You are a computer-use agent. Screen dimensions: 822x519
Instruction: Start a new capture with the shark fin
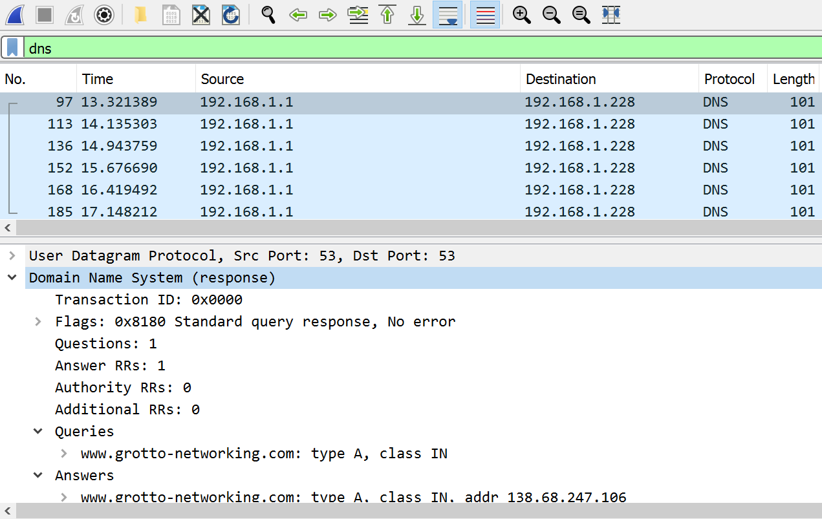14,14
